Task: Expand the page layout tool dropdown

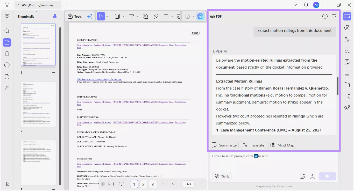Action: click(123, 16)
